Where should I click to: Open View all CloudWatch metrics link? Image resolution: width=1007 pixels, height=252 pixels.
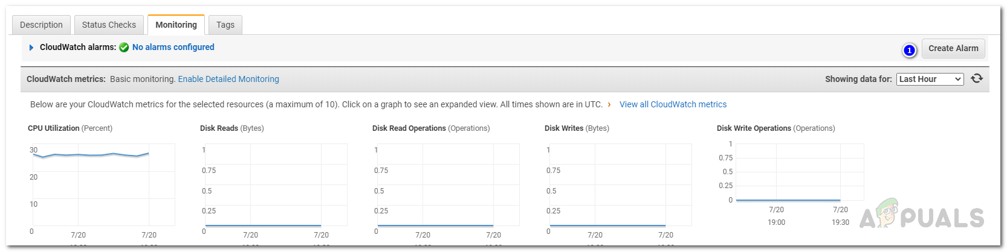coord(673,104)
